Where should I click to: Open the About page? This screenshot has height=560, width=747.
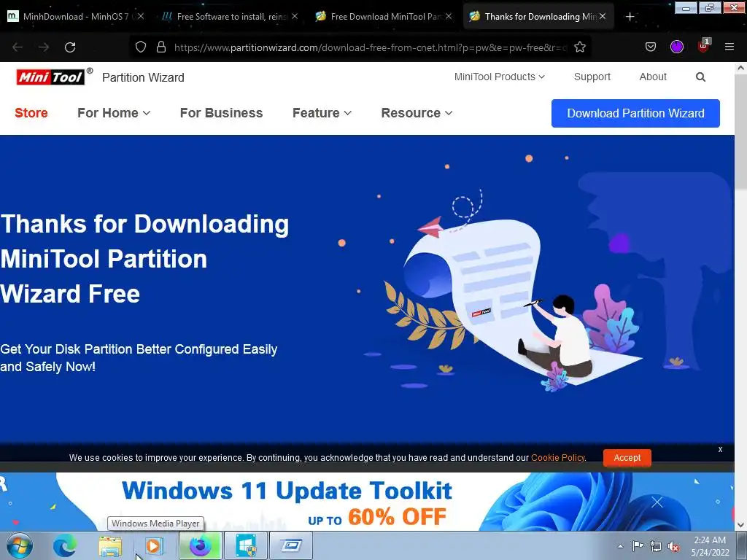click(653, 77)
